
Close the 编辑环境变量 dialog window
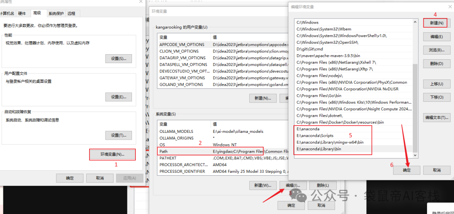click(449, 7)
